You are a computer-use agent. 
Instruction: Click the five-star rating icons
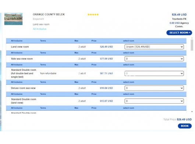coord(93,15)
